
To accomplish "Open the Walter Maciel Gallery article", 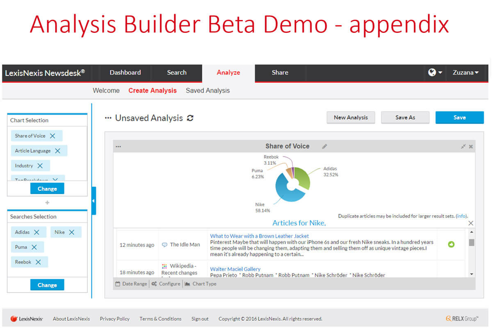I will pos(235,269).
